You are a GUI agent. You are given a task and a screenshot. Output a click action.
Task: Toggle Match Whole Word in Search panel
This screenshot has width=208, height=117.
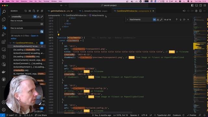click(38, 17)
